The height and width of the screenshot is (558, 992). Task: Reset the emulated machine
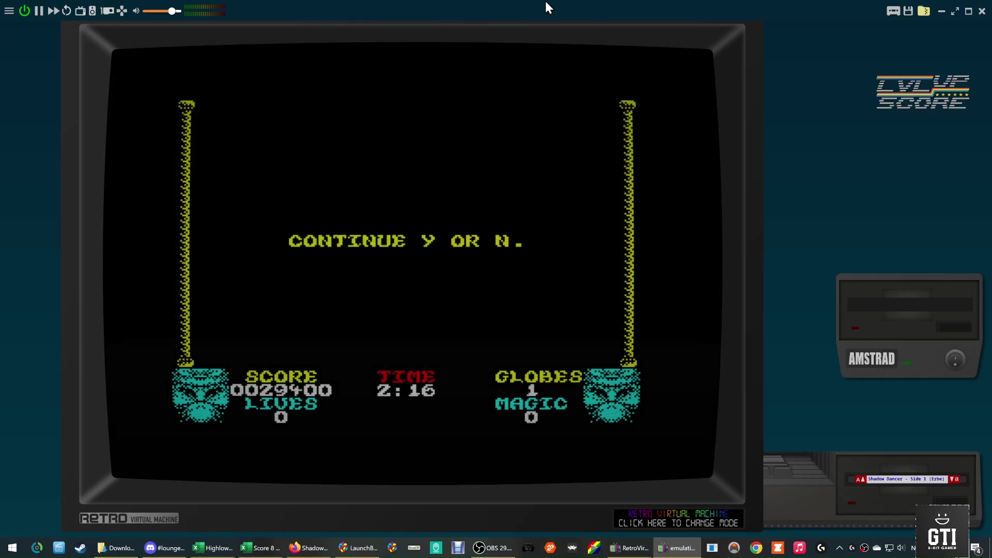coord(67,10)
